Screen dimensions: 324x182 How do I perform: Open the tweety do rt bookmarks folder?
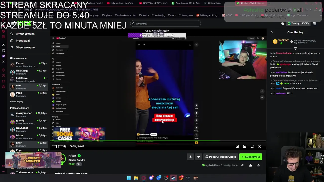186,15
